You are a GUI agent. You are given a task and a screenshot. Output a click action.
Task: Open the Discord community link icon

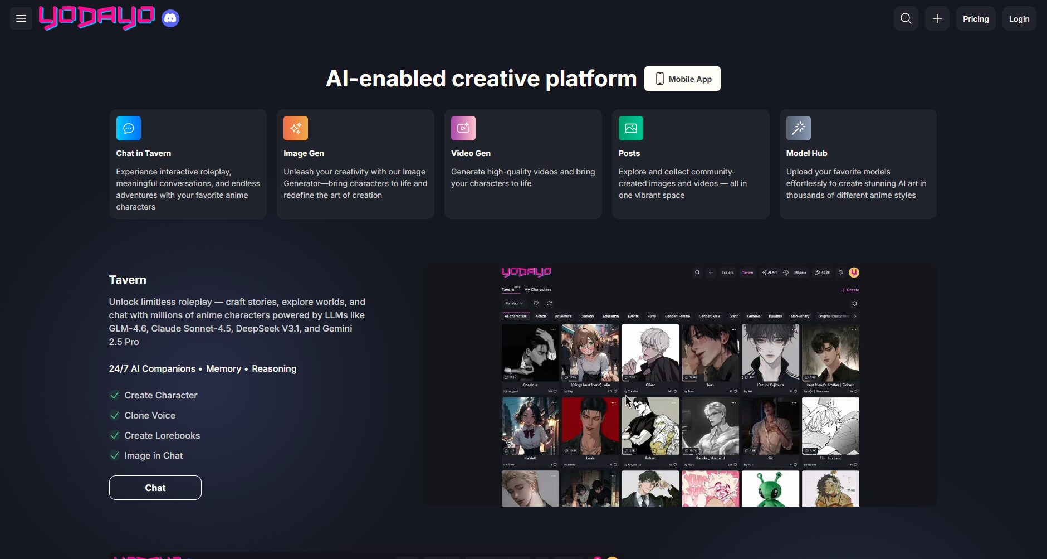170,18
